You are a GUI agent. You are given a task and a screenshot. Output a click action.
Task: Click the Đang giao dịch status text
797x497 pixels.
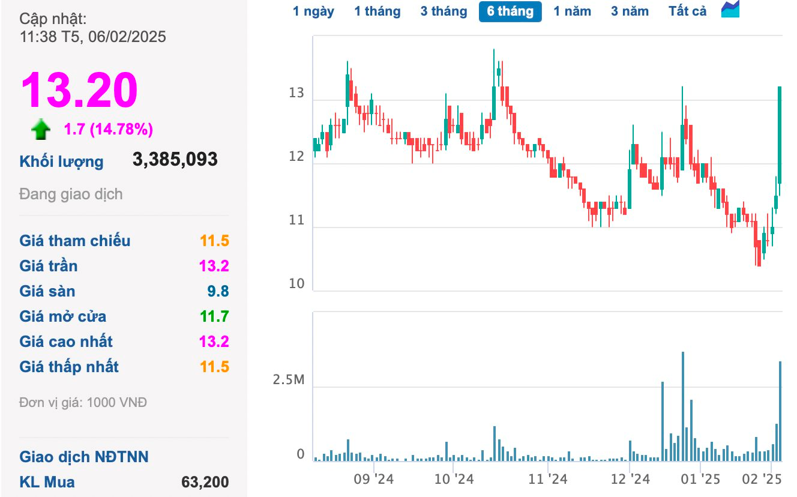(x=71, y=194)
